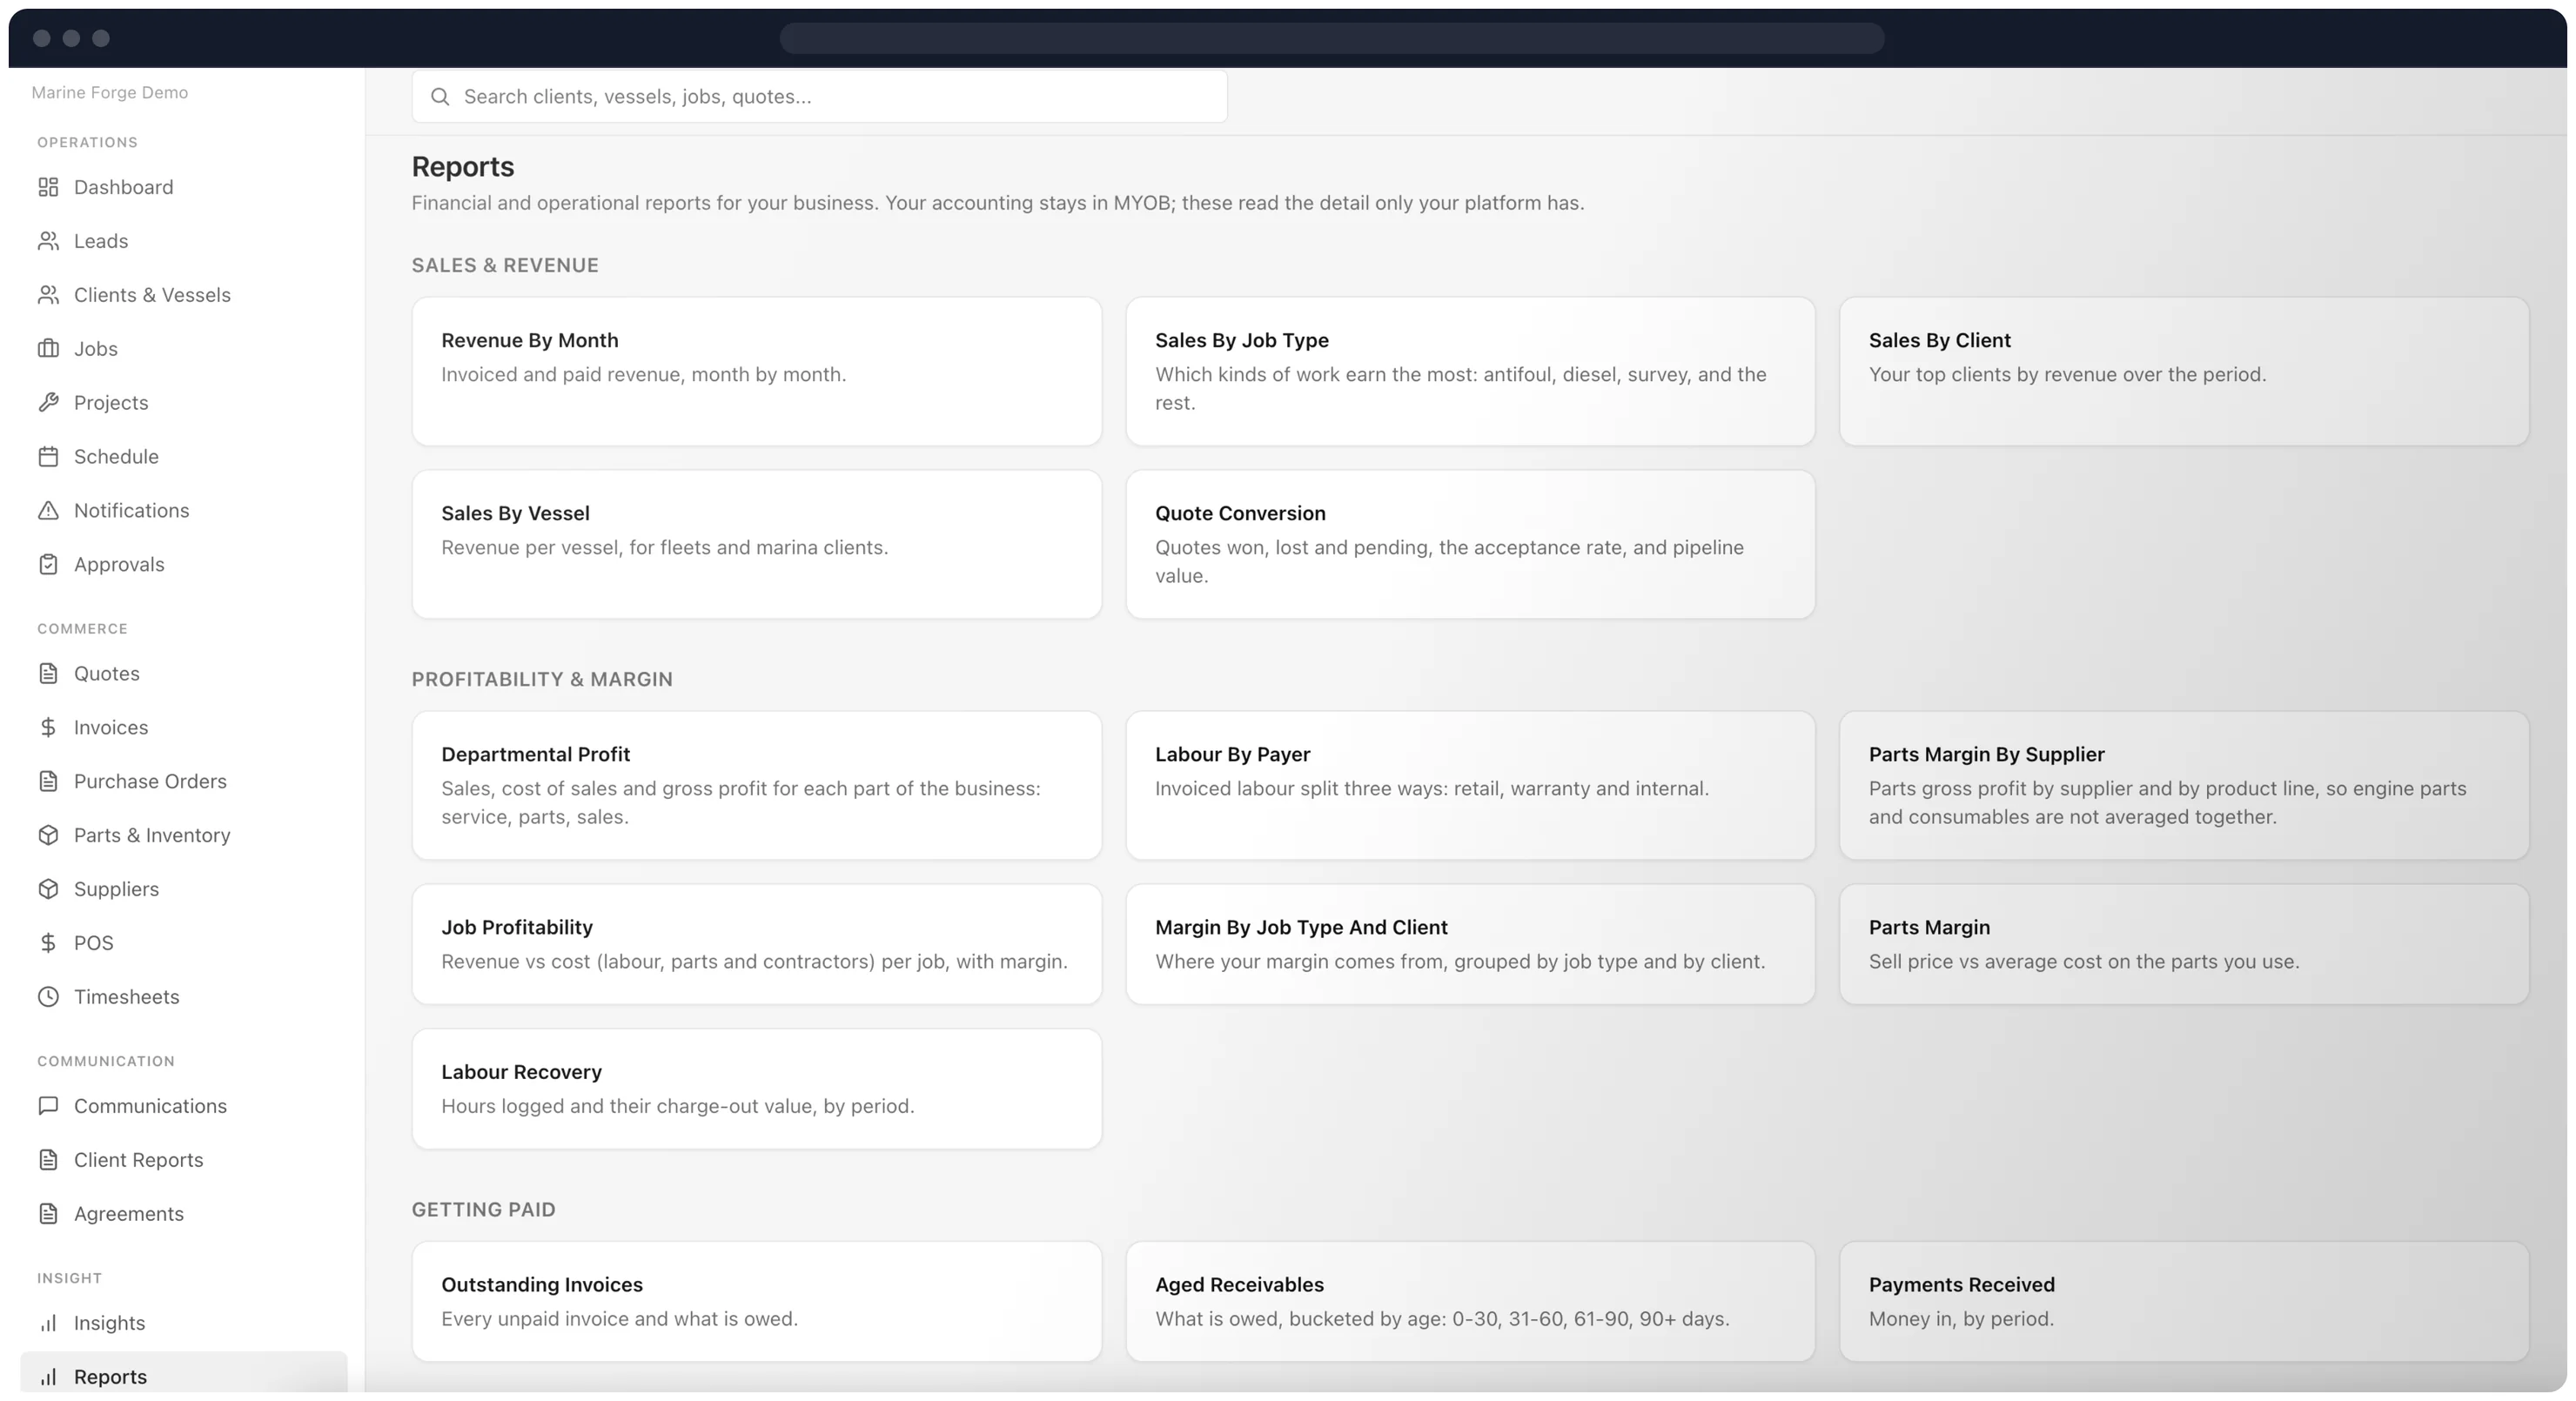
Task: Click the Purchase Orders document icon
Action: click(x=48, y=782)
